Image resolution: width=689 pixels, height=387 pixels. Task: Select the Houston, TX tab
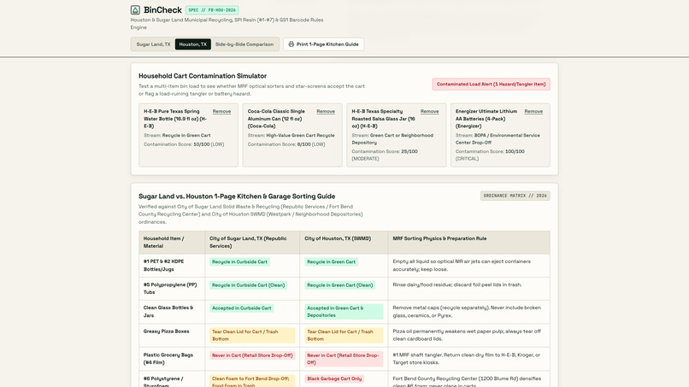(x=193, y=44)
